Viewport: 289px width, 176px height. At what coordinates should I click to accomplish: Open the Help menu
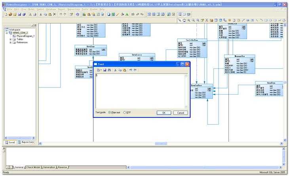(x=102, y=9)
